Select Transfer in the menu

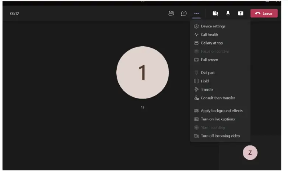(220, 89)
